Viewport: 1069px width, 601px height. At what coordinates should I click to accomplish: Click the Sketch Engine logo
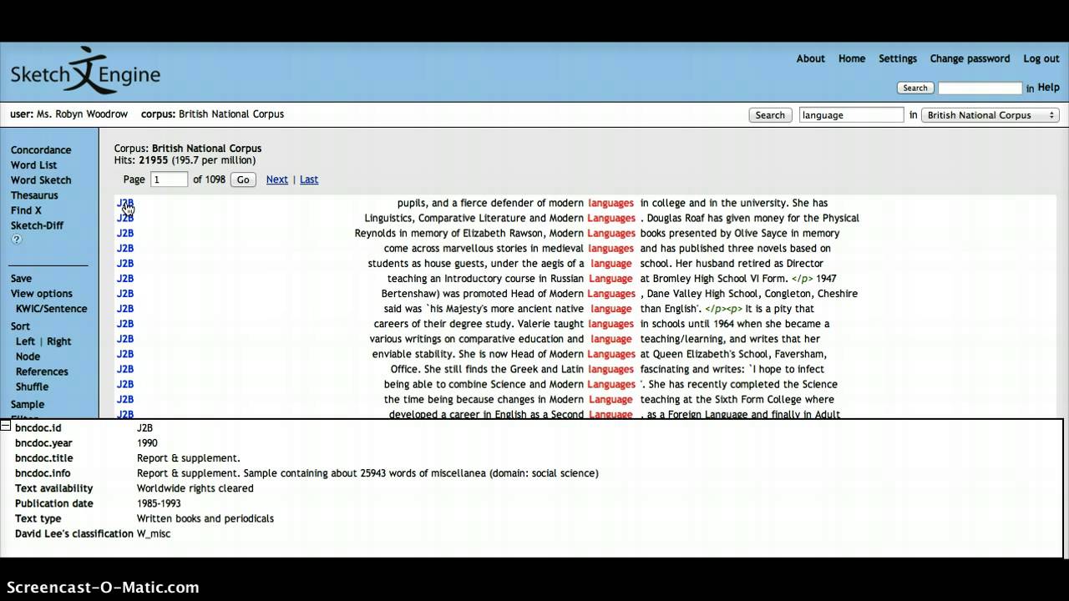[84, 72]
